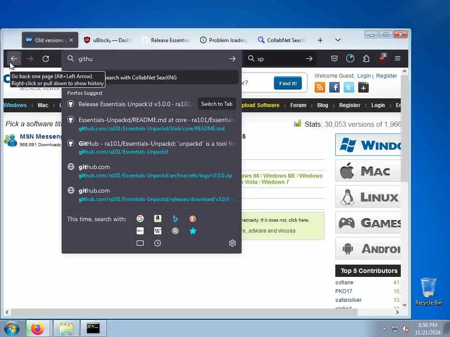450x337 pixels.
Task: Open search settings gear
Action: pyautogui.click(x=232, y=243)
